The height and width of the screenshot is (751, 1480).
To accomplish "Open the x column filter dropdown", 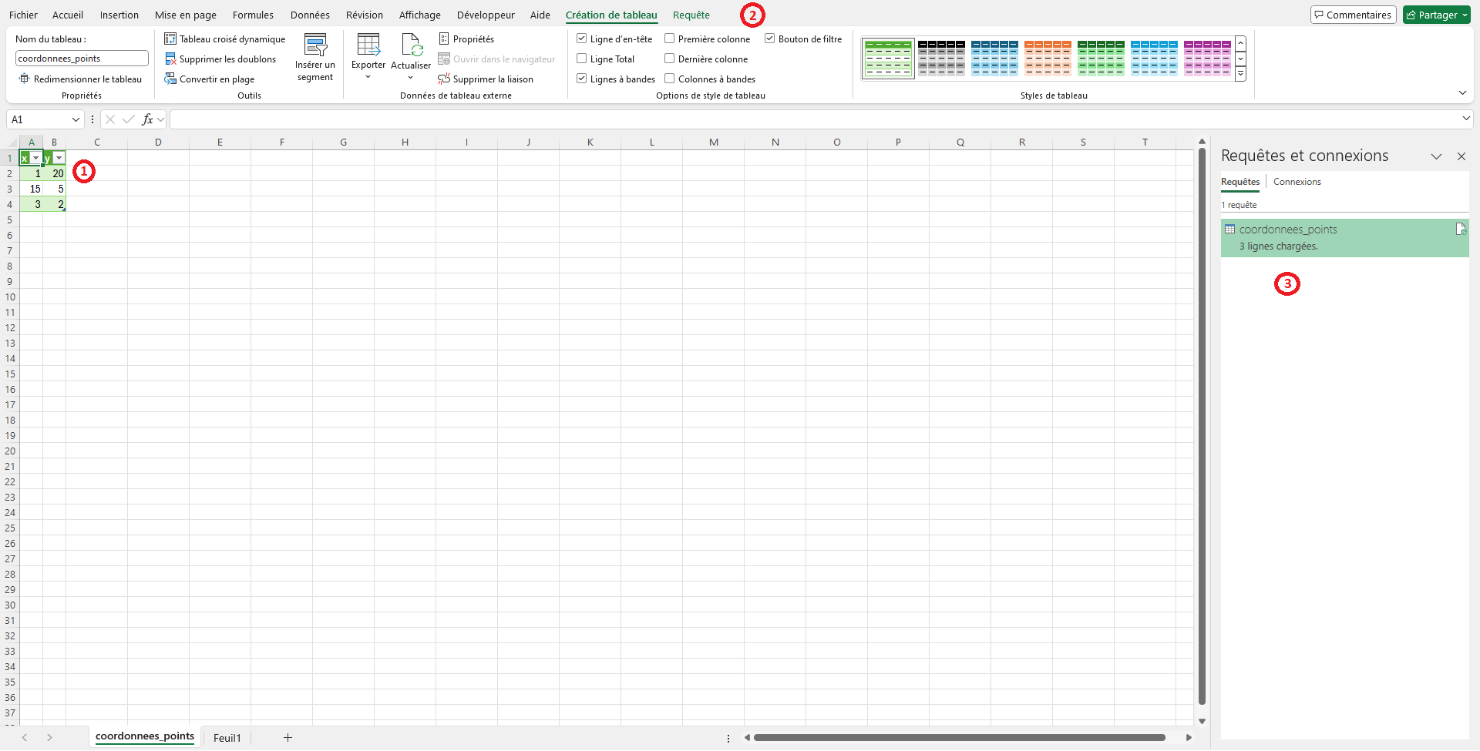I will [35, 158].
